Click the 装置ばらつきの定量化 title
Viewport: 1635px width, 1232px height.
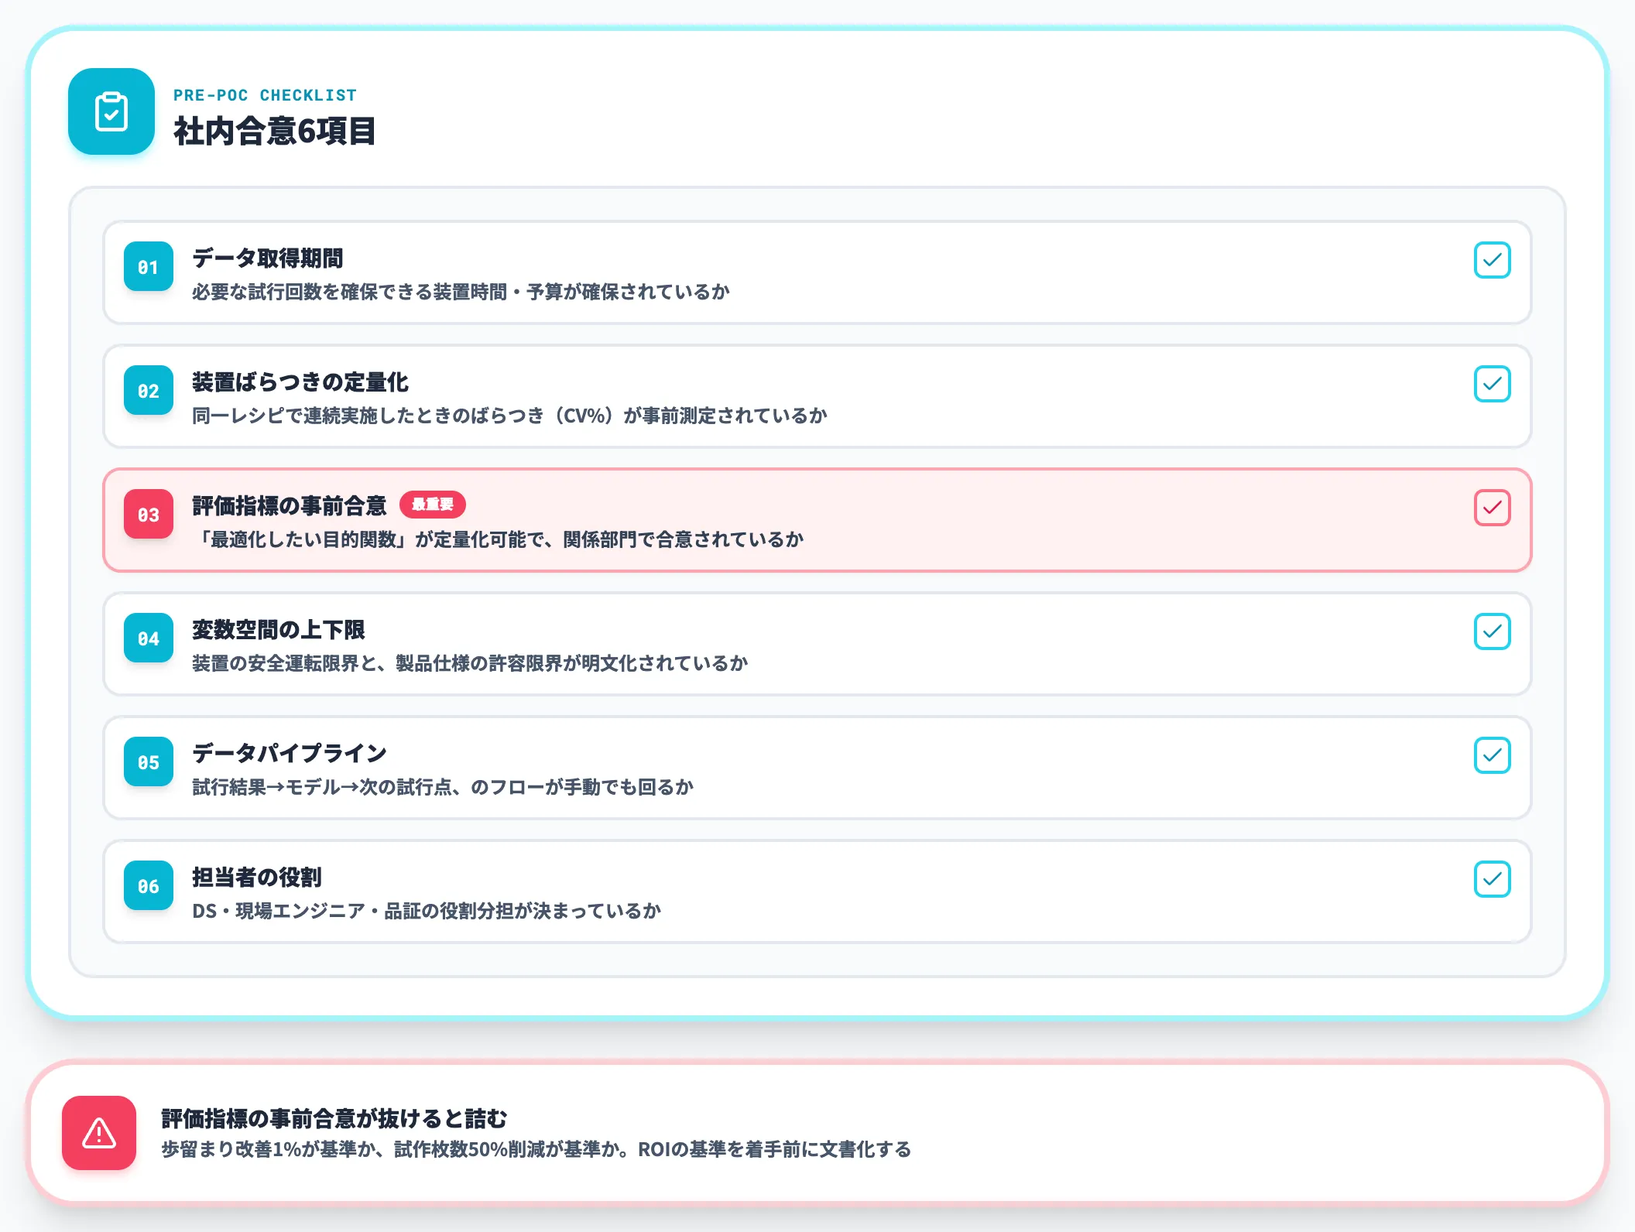point(300,382)
